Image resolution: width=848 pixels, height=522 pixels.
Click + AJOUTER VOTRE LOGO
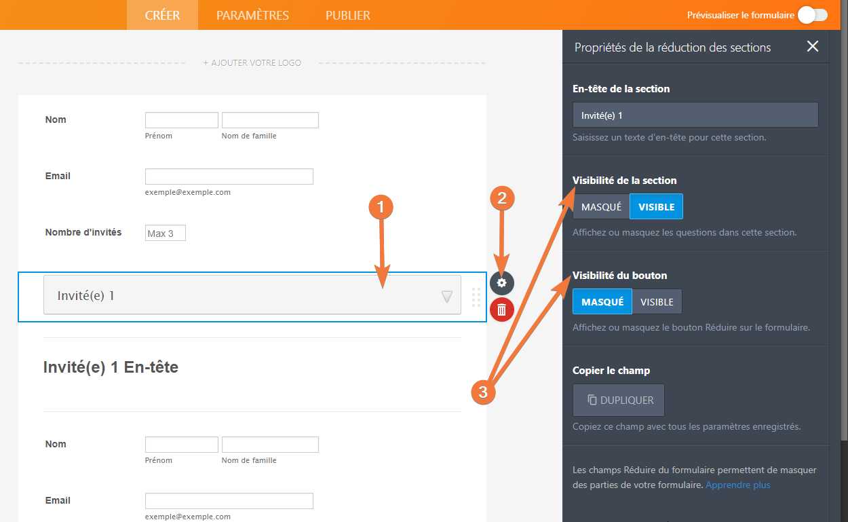(252, 63)
